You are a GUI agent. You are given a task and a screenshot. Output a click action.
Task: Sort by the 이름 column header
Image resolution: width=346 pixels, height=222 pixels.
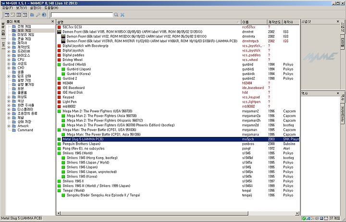point(254,22)
